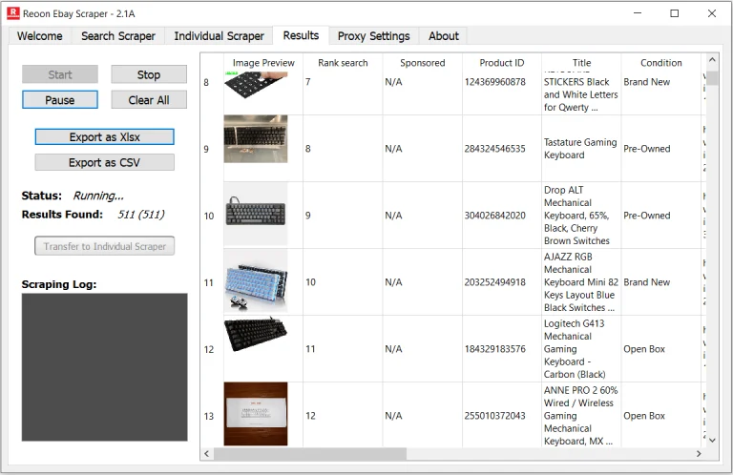Viewport: 733px width, 475px height.
Task: Click the Sponsored column header
Action: (x=422, y=63)
